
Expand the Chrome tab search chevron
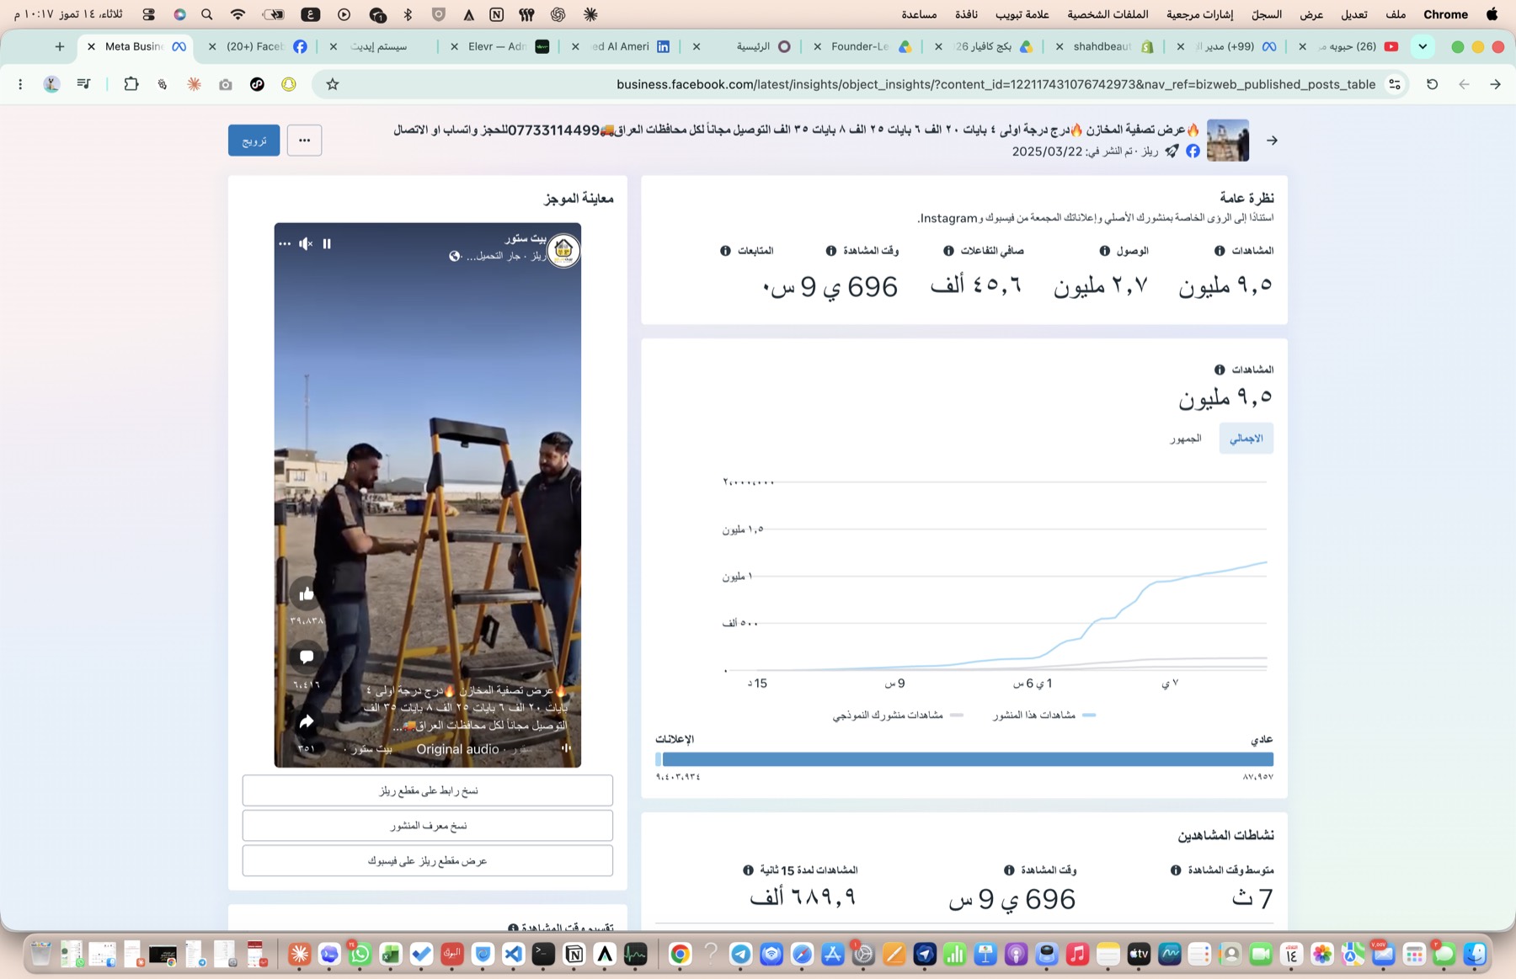tap(1423, 46)
